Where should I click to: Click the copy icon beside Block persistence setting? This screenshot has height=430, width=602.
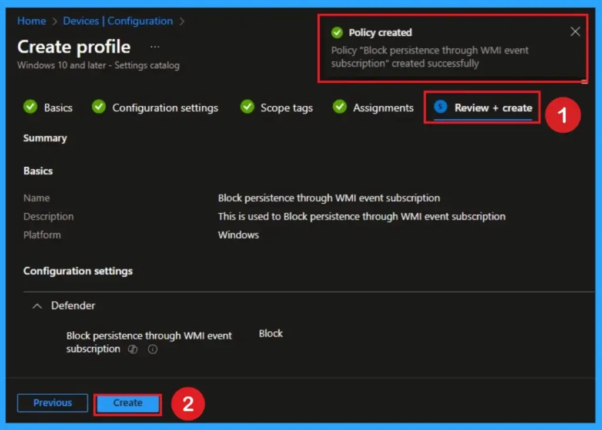pos(132,350)
